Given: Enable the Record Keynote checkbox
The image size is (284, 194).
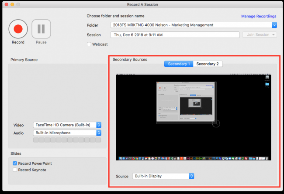Looking at the screenshot, I should 15,170.
